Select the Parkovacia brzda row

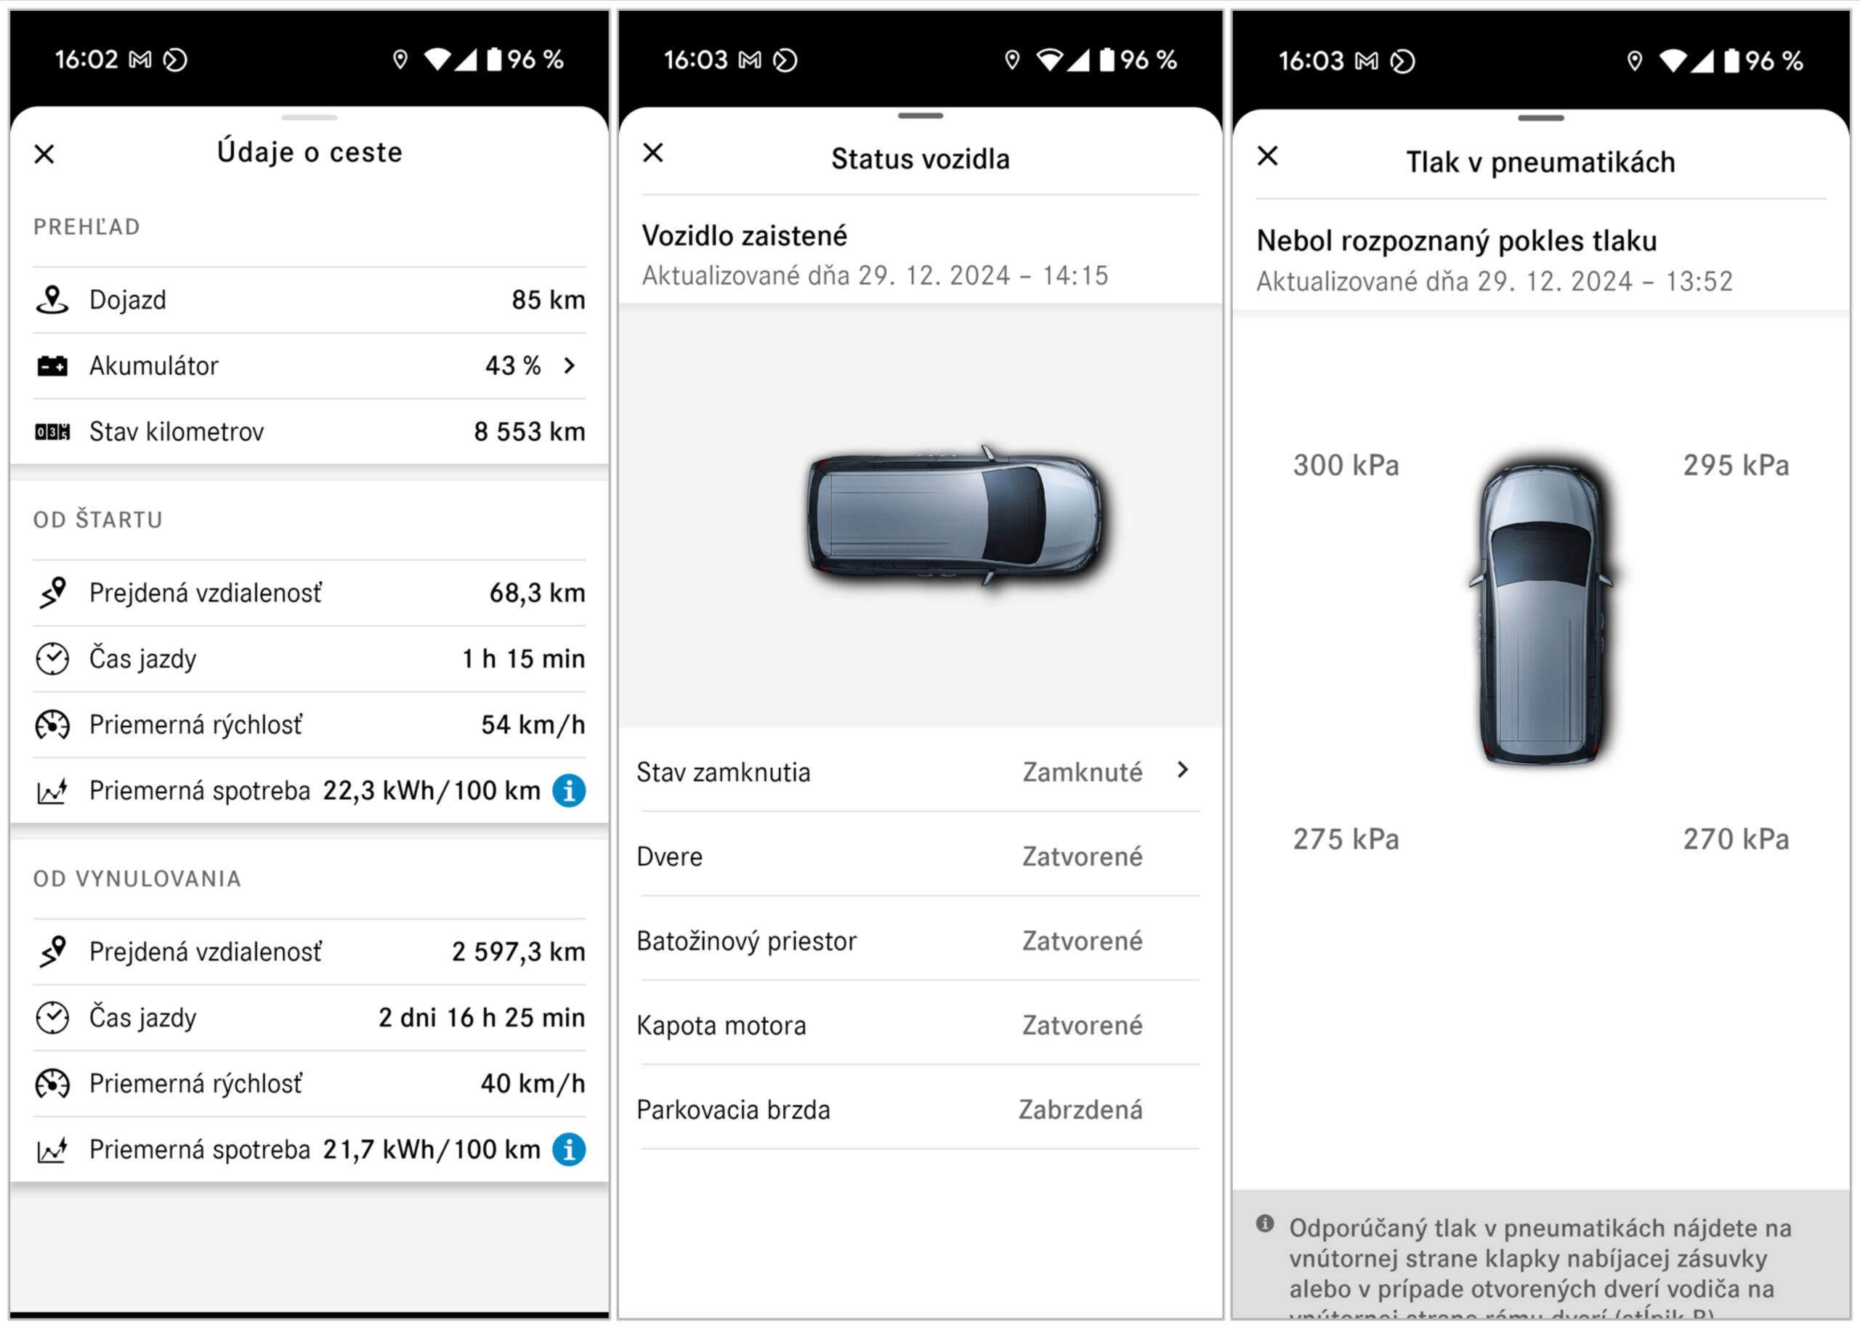[x=920, y=1109]
